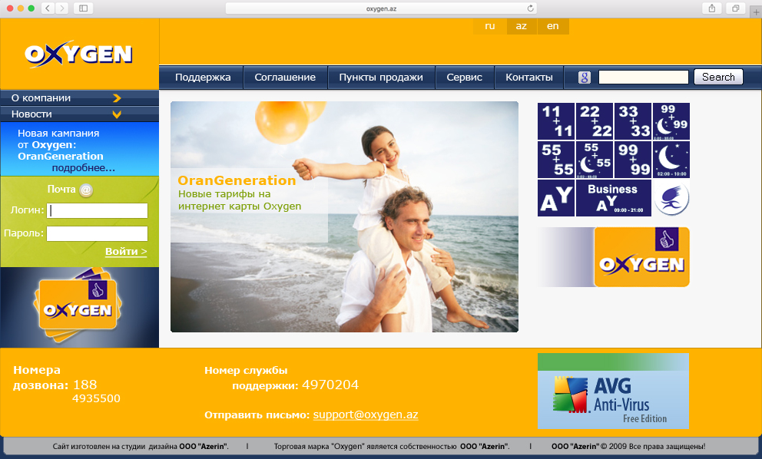Open the Поддержка menu item
Screen dimensions: 762x459
tap(203, 78)
